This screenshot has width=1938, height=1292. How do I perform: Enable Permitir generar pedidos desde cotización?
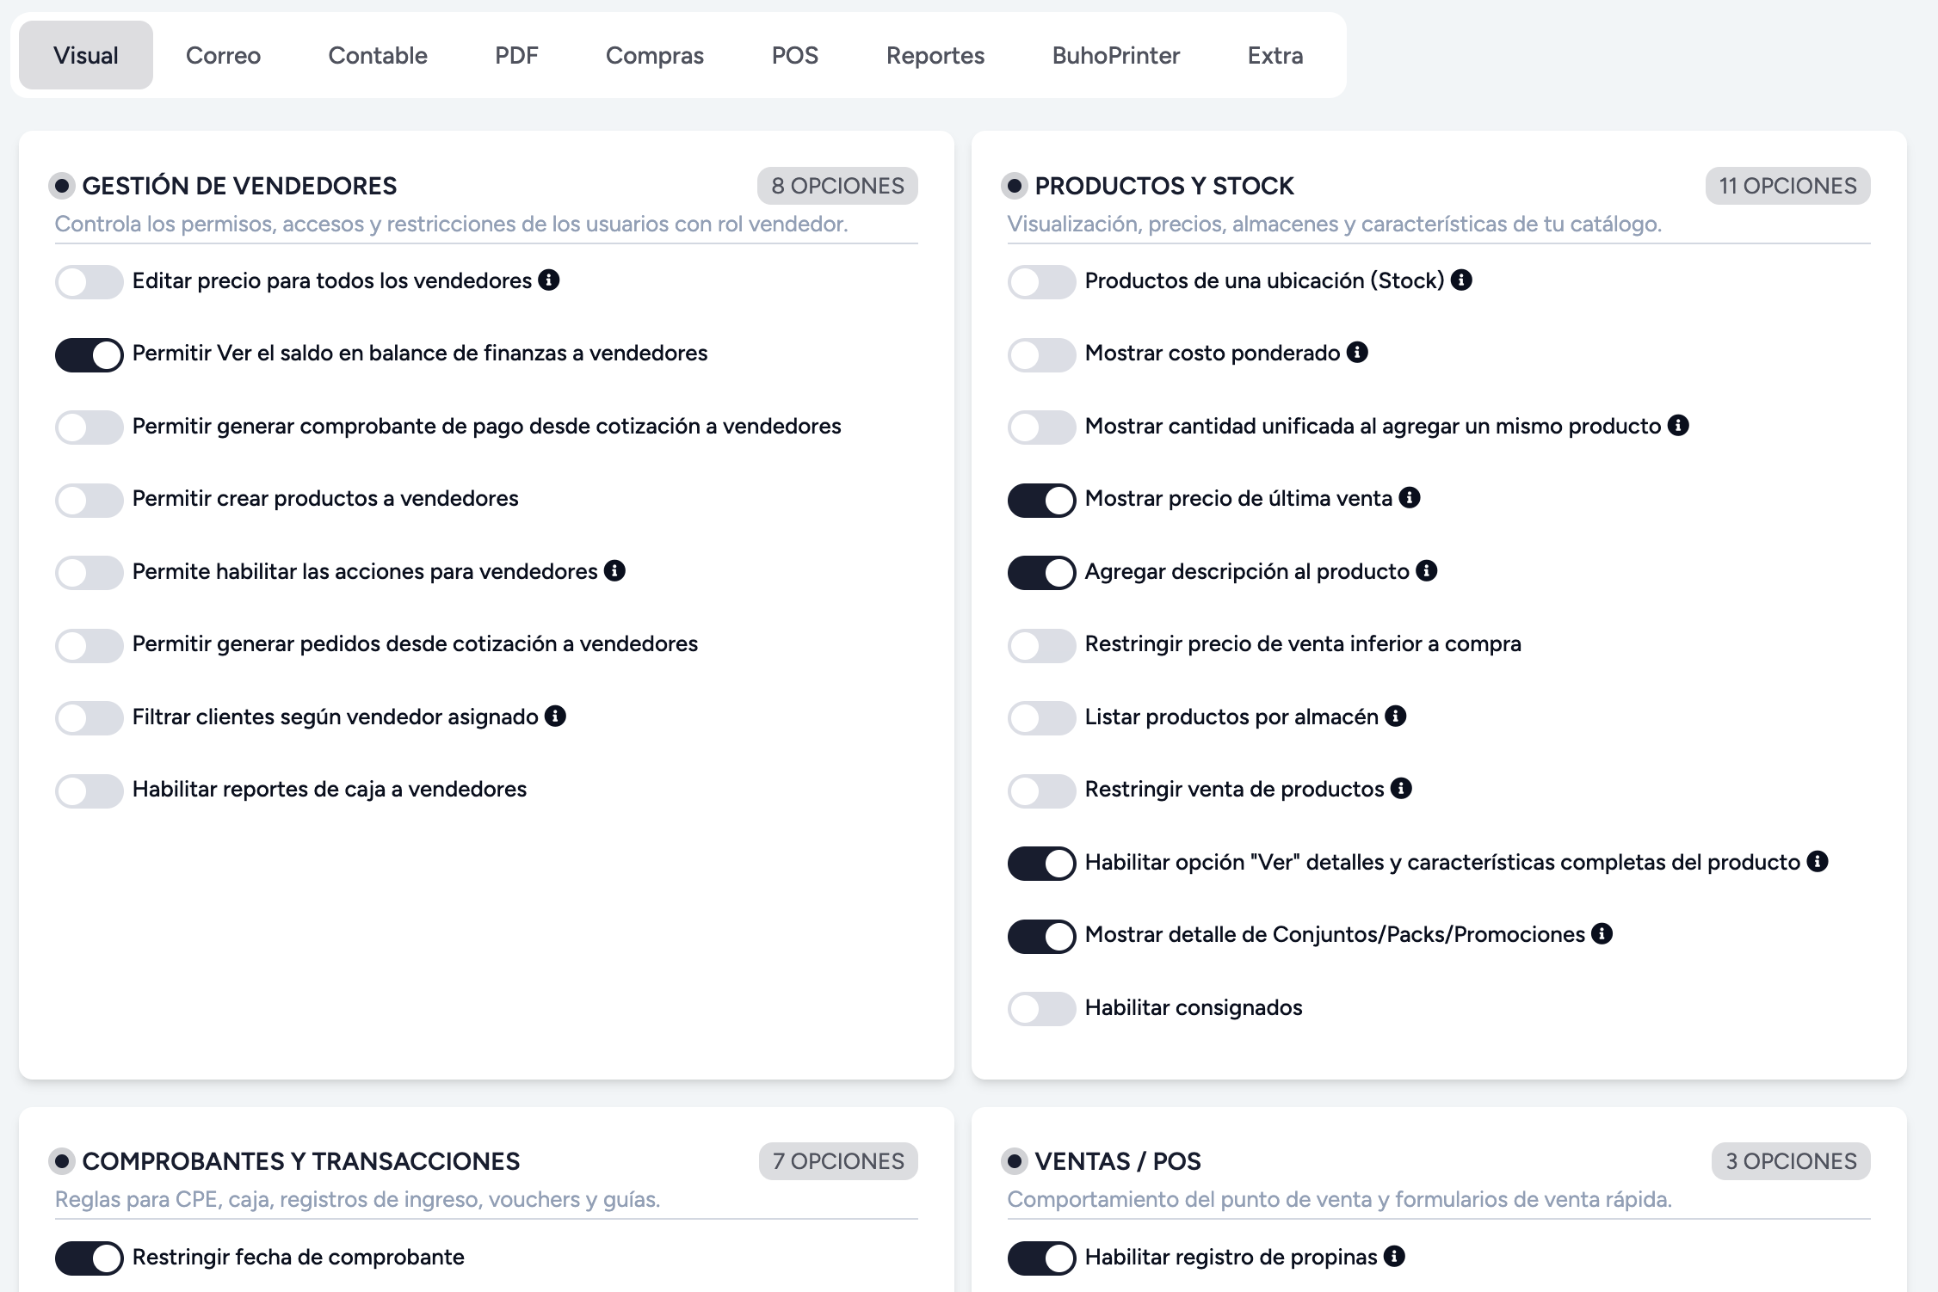coord(89,645)
